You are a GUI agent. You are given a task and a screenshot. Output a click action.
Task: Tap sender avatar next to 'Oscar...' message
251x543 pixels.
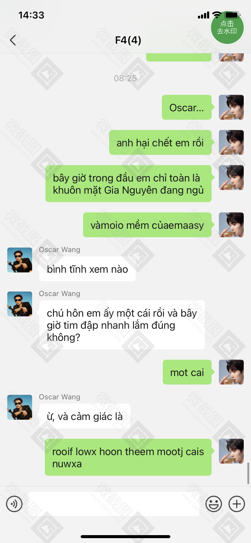[231, 107]
